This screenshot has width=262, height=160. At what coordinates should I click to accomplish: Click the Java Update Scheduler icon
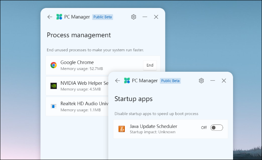[122, 129]
